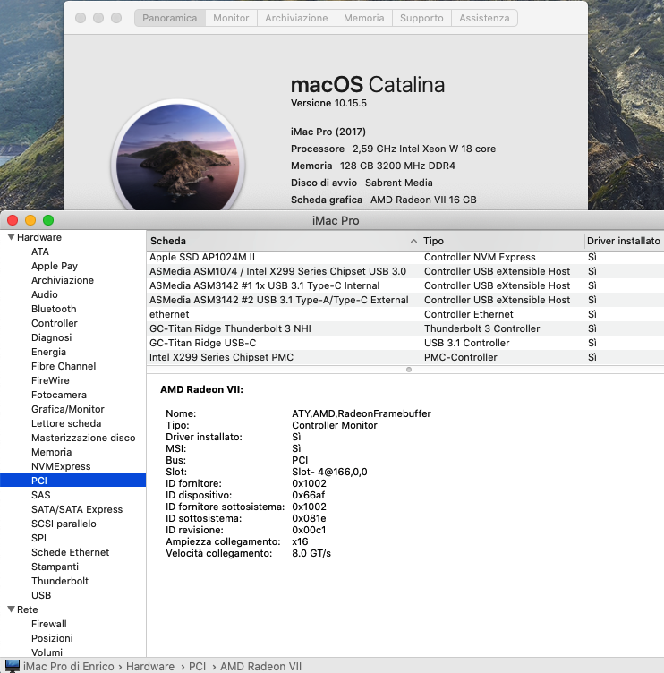
Task: Select Fotocamera in the sidebar
Action: click(x=59, y=395)
